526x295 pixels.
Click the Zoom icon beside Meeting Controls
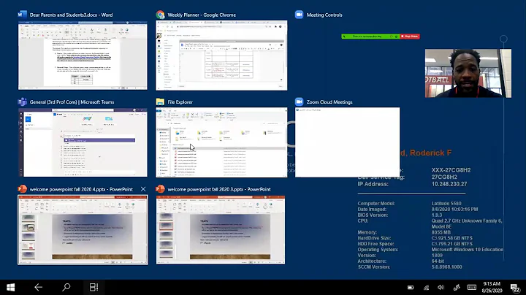click(x=299, y=15)
